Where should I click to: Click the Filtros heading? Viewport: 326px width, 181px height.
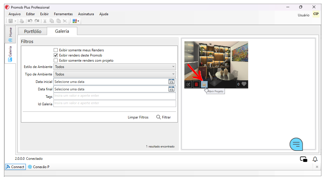coord(27,42)
